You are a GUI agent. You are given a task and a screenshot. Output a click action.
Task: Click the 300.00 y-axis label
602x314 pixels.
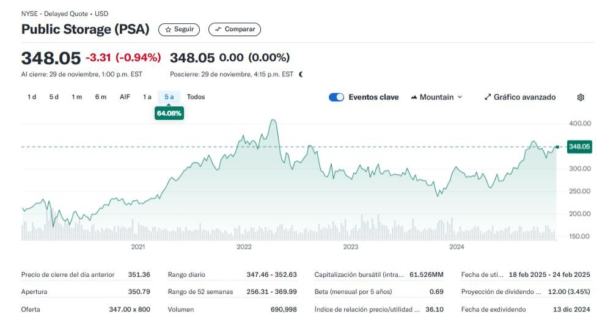[580, 169]
